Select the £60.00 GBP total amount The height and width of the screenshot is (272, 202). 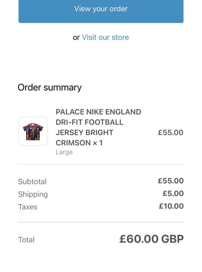tap(151, 239)
